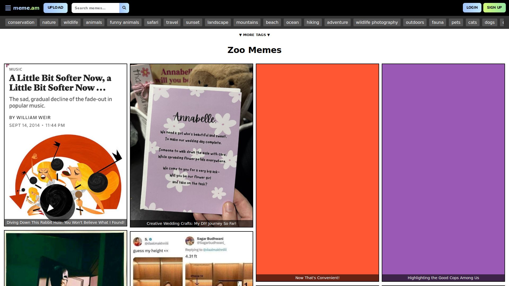Select the cats tag
The width and height of the screenshot is (509, 286).
click(x=472, y=23)
